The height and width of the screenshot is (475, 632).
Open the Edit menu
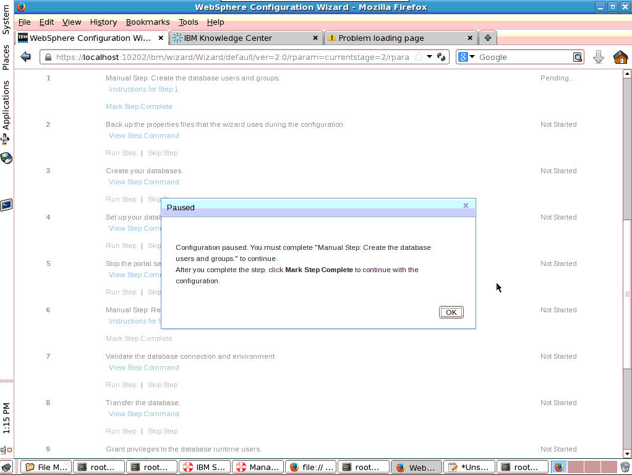pos(46,22)
